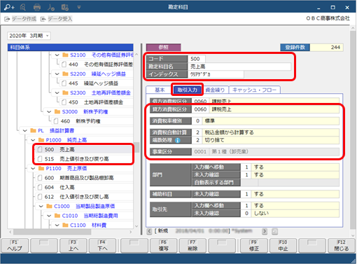Open the 2020年 3月期 period dropdown
Image resolution: width=357 pixels, height=264 pixels.
[29, 36]
